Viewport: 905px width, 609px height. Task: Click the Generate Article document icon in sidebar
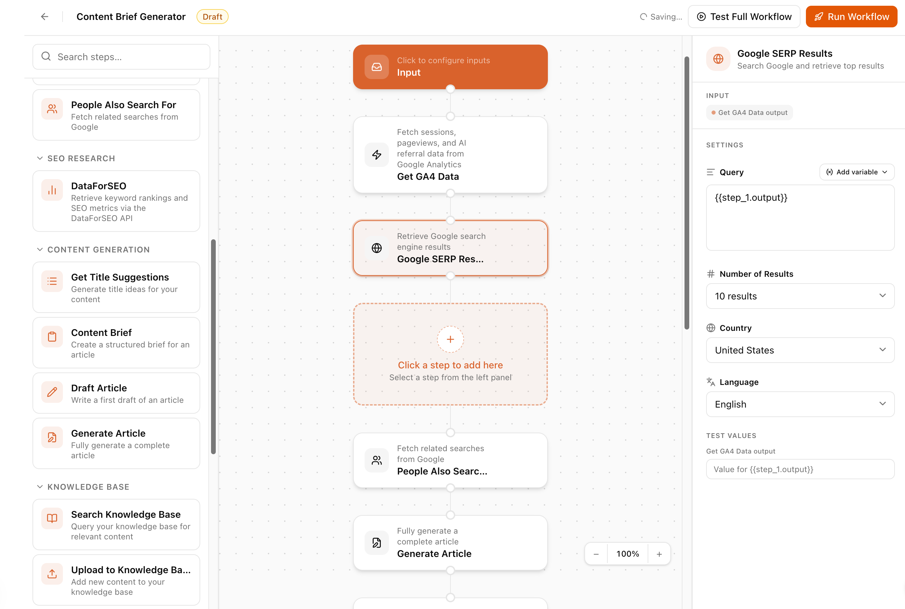tap(52, 437)
